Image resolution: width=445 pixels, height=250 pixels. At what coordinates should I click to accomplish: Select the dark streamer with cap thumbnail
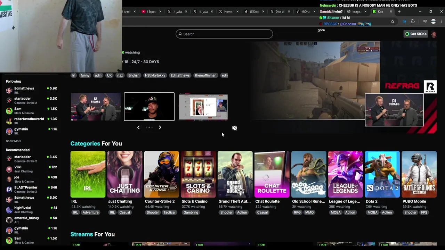point(149,107)
